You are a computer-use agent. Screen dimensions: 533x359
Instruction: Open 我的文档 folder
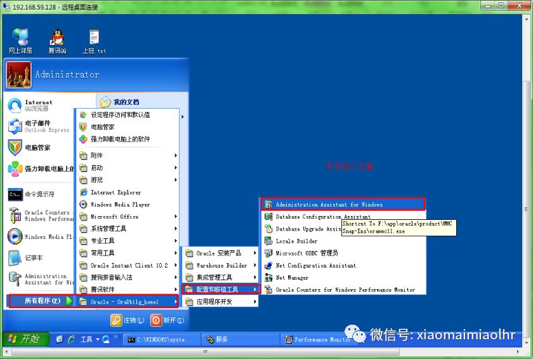pos(120,102)
